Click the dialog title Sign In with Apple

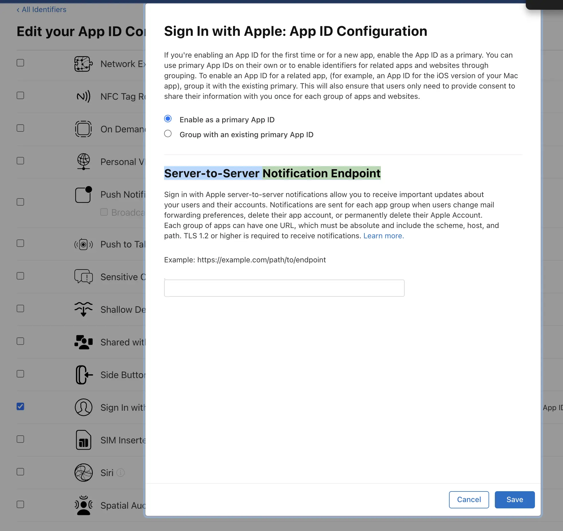[x=296, y=31]
